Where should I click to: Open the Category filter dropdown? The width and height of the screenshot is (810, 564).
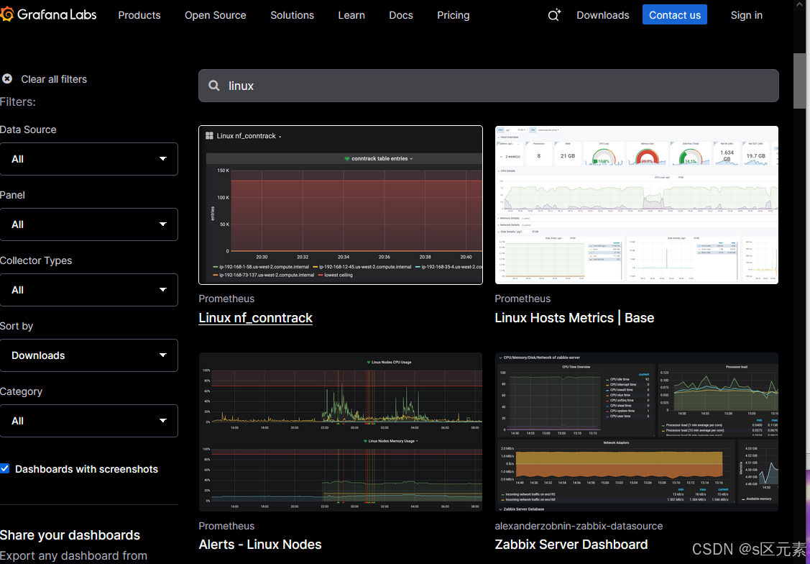tap(89, 421)
